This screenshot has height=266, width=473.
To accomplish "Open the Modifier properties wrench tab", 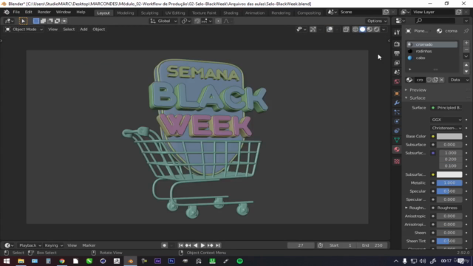I will (397, 103).
